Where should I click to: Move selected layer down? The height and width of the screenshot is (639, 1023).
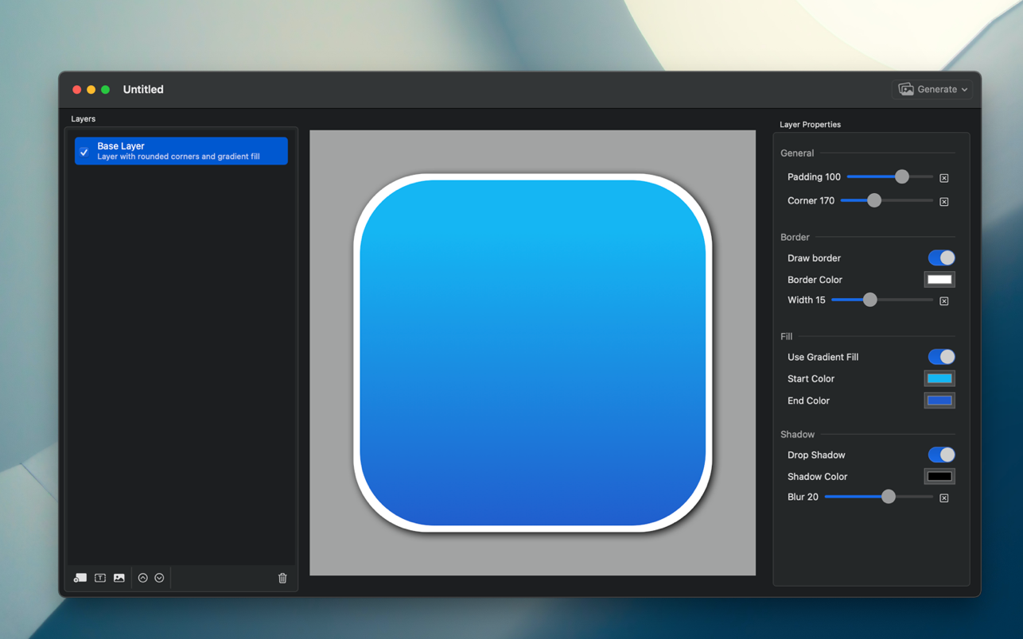tap(159, 578)
